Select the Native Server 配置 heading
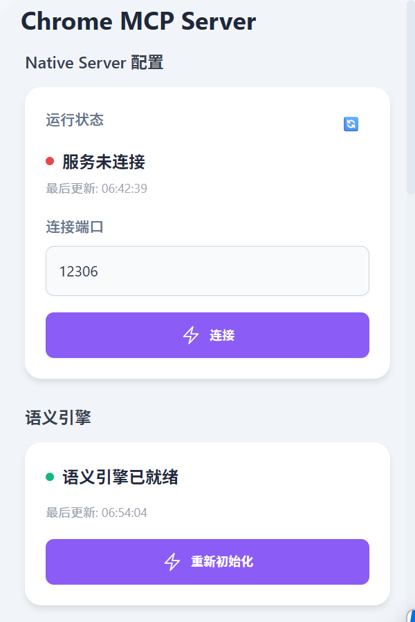 coord(94,63)
